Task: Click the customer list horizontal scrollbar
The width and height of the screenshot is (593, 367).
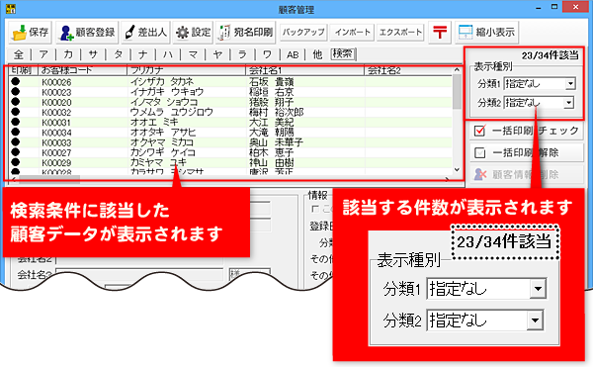Action: (x=230, y=179)
